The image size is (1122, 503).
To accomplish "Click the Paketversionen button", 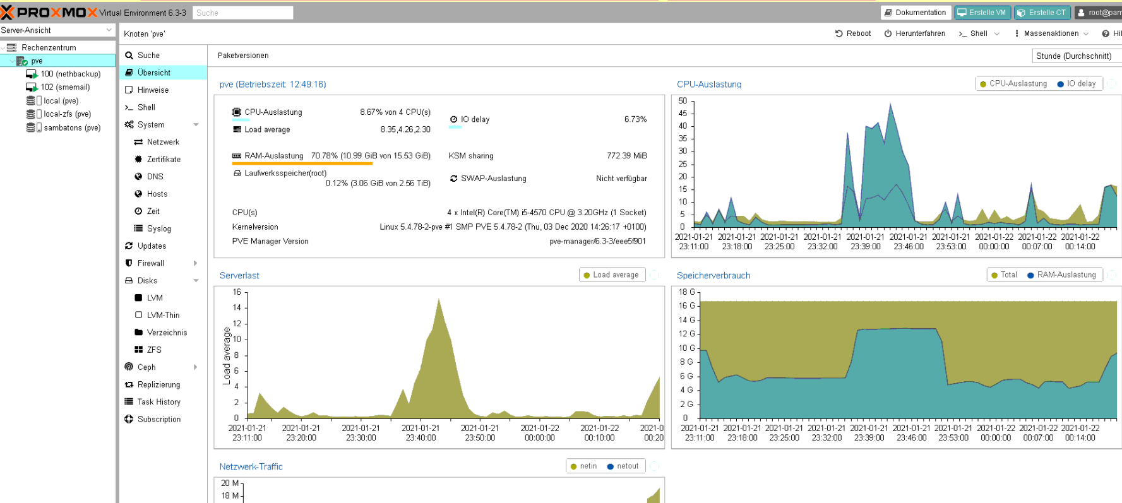I will coord(243,56).
